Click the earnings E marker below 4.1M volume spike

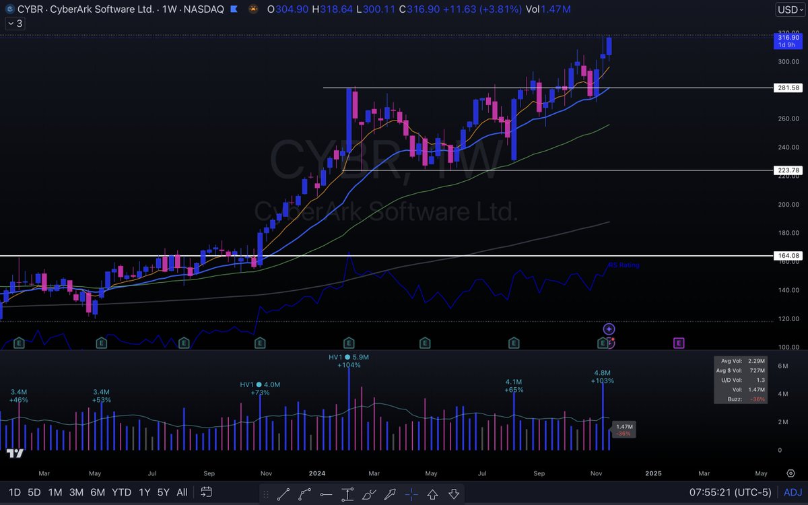click(x=514, y=343)
